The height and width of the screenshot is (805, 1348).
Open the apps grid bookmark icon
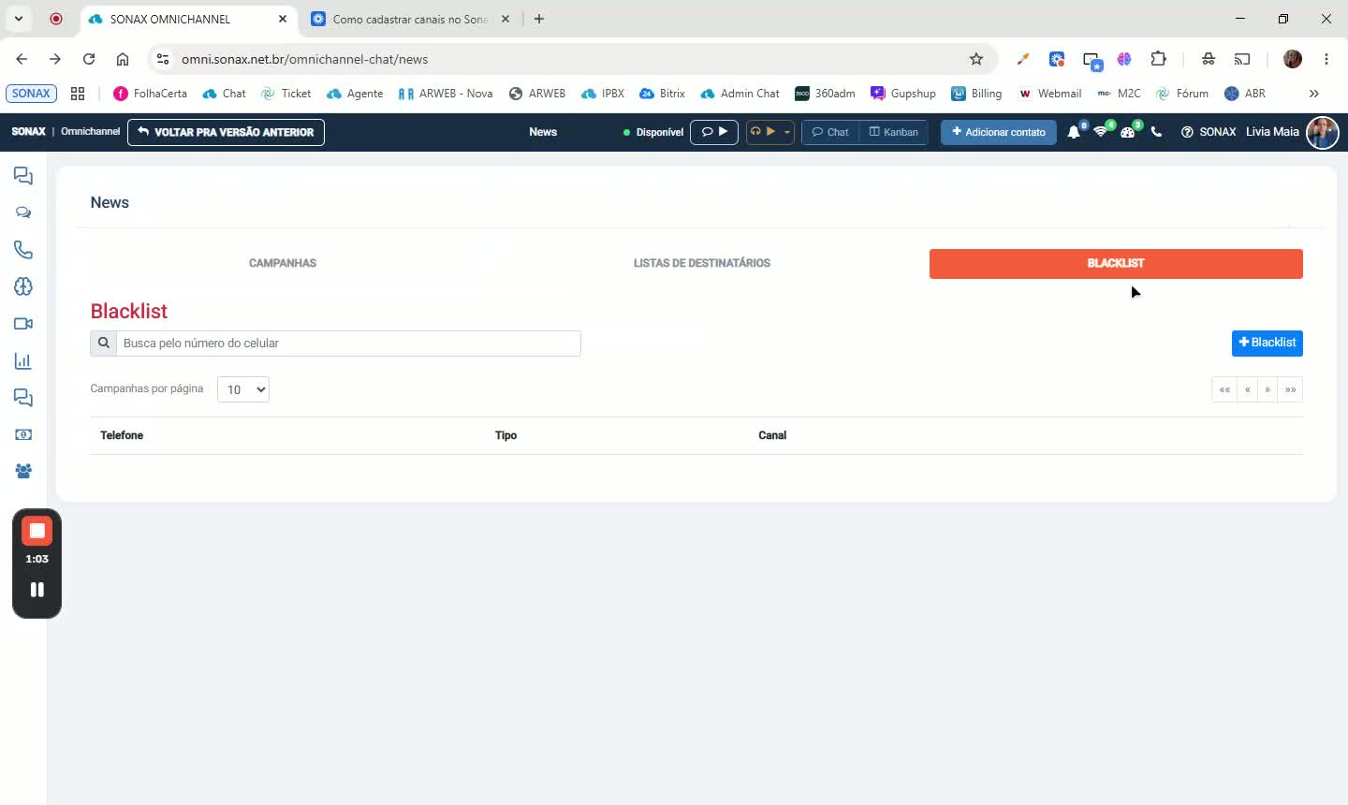tap(78, 94)
